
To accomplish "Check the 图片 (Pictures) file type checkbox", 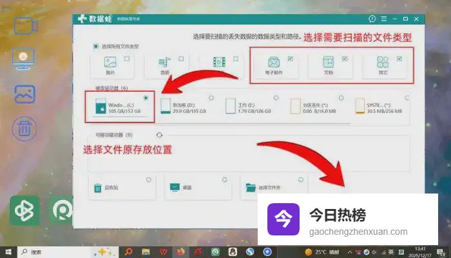I will pos(127,59).
